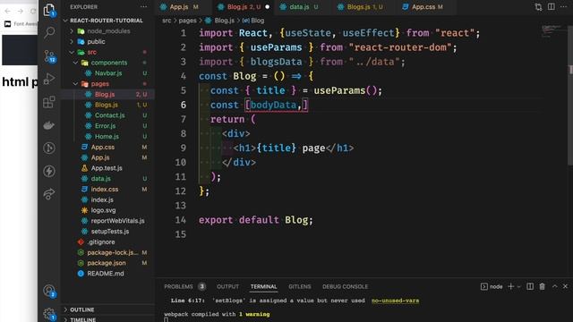Open the Extensions view
The height and width of the screenshot is (322, 573).
(49, 102)
